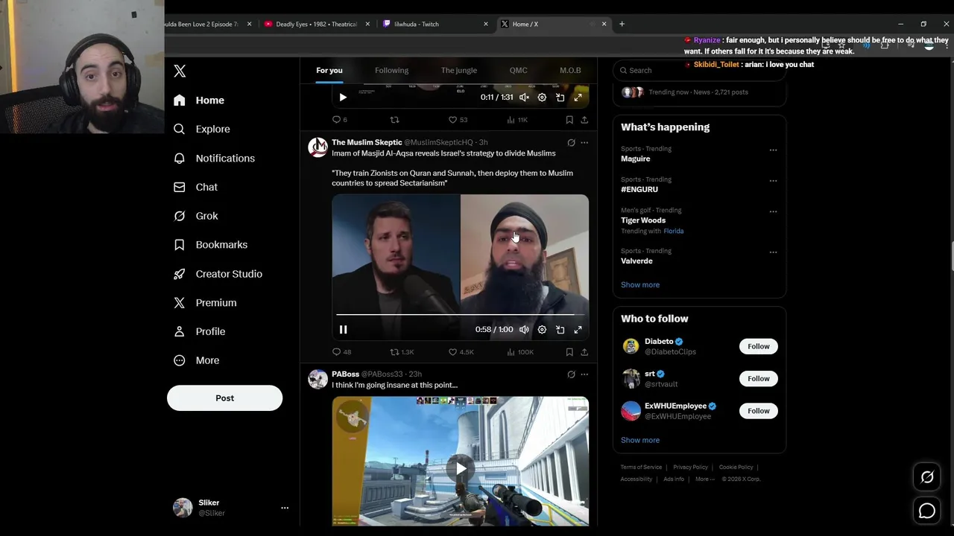Open Sliker account menu dots
This screenshot has width=954, height=536.
click(285, 508)
